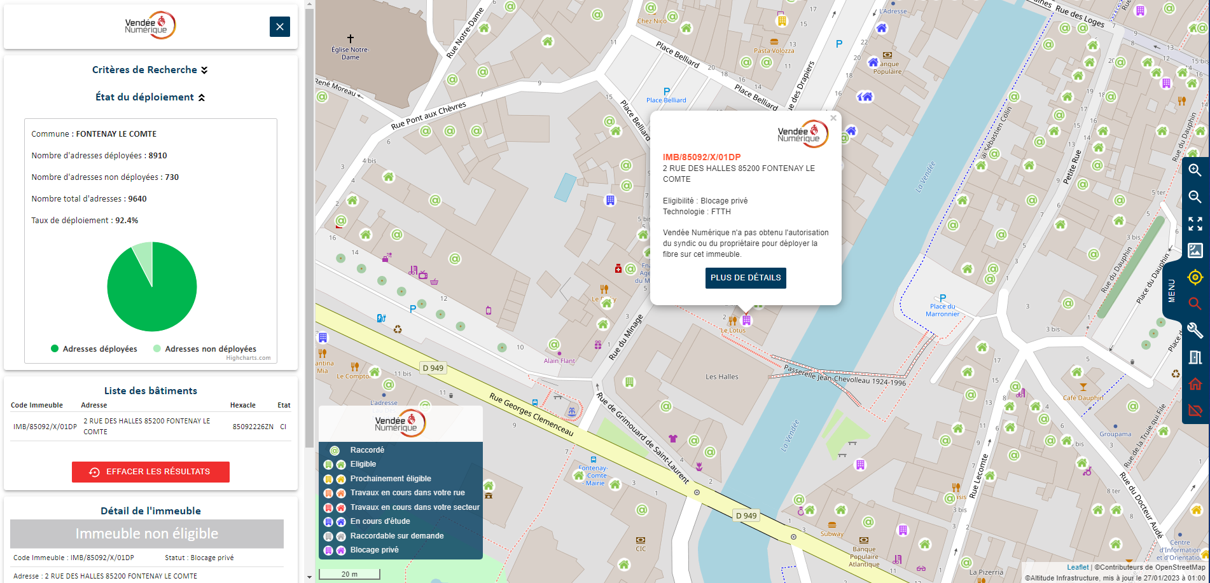
Task: Toggle the red crossed-out label icon
Action: click(x=1195, y=411)
